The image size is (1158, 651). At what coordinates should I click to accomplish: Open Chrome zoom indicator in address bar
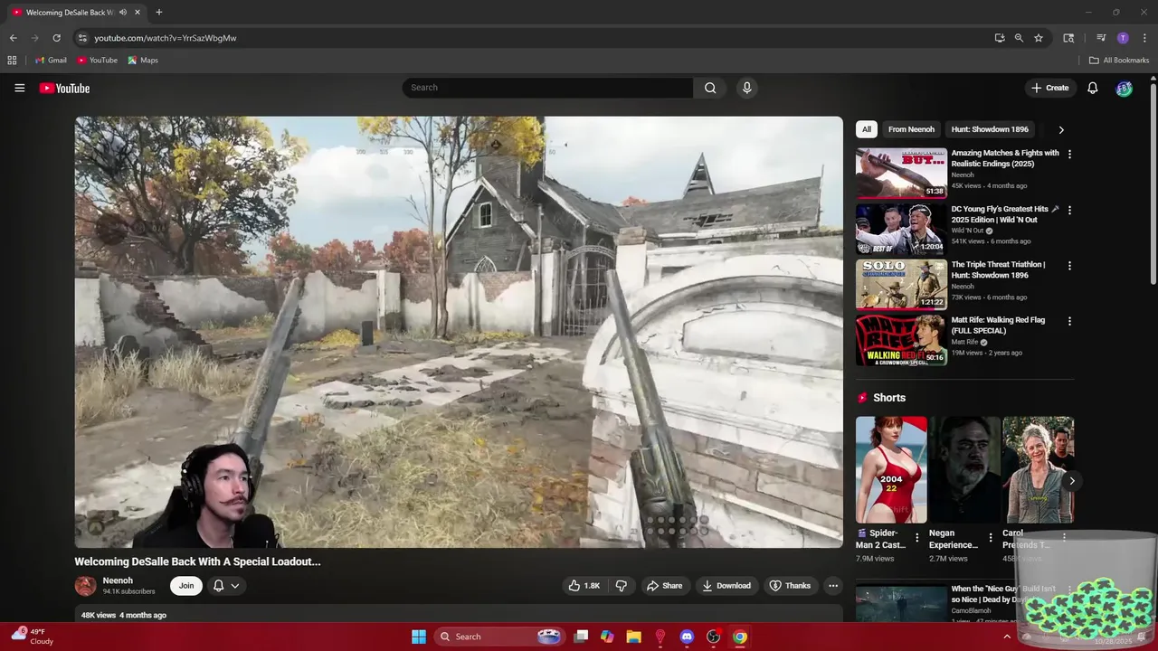click(x=1019, y=38)
